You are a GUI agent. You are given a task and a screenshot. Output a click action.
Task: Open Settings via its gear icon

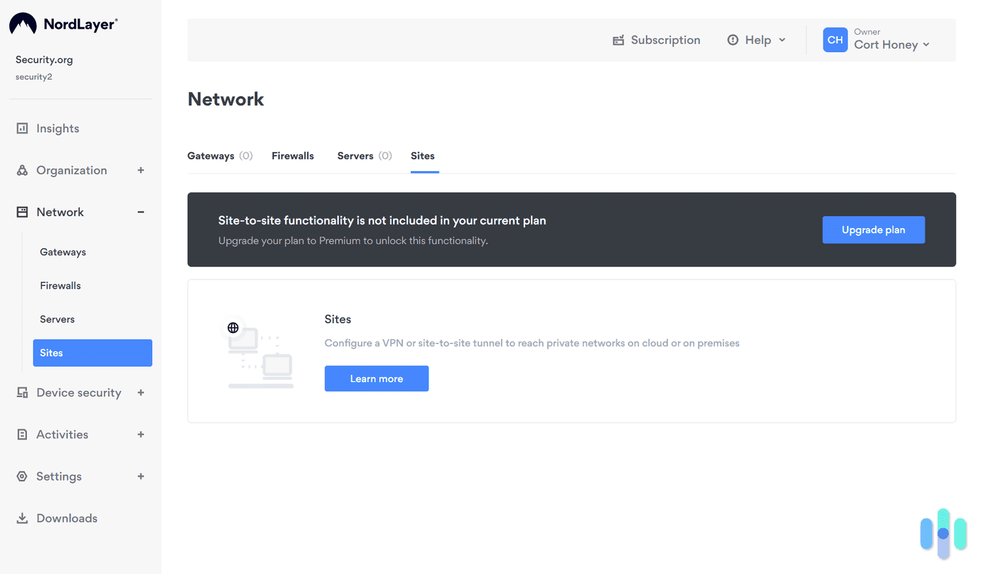[x=22, y=476]
